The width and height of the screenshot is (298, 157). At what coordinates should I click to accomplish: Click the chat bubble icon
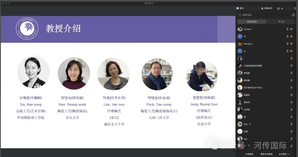pos(238,8)
